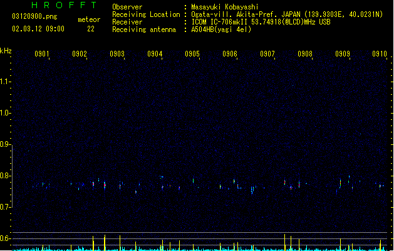Viewport: 394px width, 251px height.
Task: Click the ICOM IC-706mkII receiver value
Action: (261, 22)
